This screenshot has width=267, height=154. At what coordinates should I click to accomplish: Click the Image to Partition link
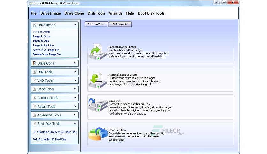click(x=43, y=45)
